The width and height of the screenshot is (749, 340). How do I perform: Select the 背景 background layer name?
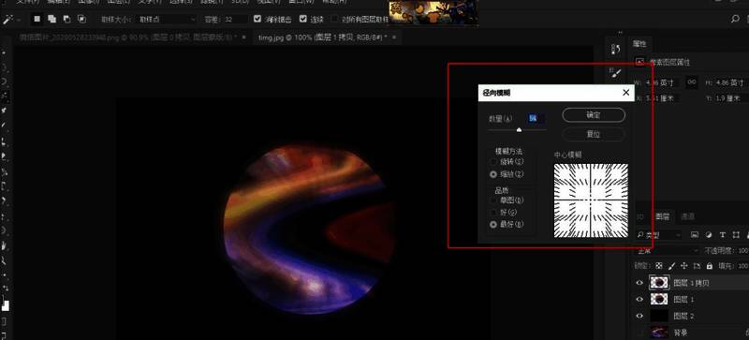681,332
